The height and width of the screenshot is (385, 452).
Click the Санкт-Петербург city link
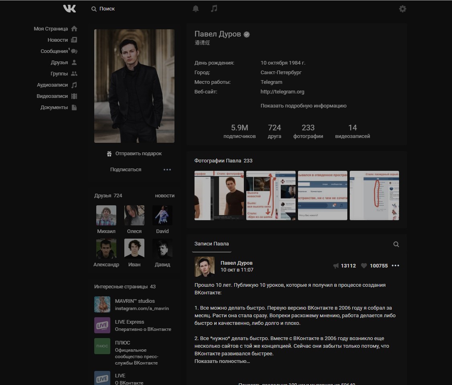(281, 72)
